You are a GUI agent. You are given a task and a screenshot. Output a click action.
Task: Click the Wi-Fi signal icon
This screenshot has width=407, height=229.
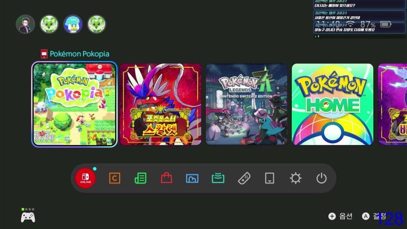pos(350,24)
